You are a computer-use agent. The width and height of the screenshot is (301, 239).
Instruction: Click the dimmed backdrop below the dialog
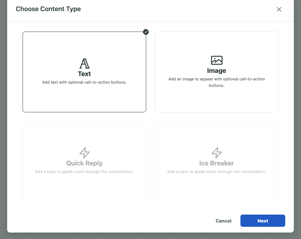pyautogui.click(x=150, y=236)
